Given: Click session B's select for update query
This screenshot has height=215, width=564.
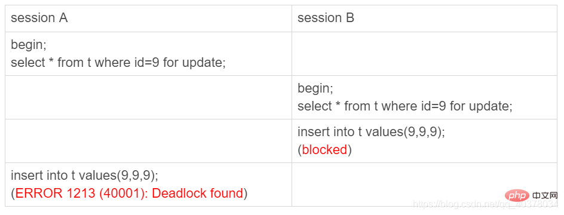Looking at the screenshot, I should (404, 106).
